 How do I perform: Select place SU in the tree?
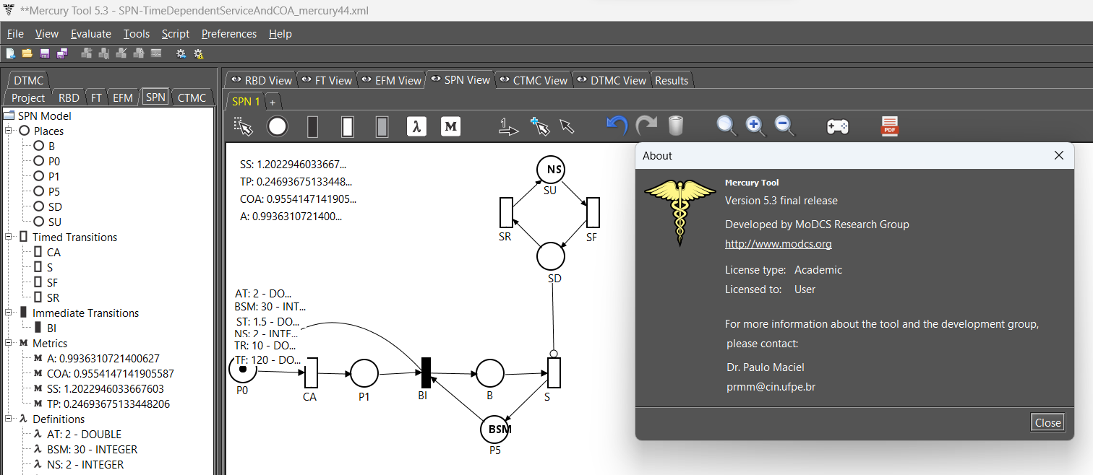click(48, 222)
